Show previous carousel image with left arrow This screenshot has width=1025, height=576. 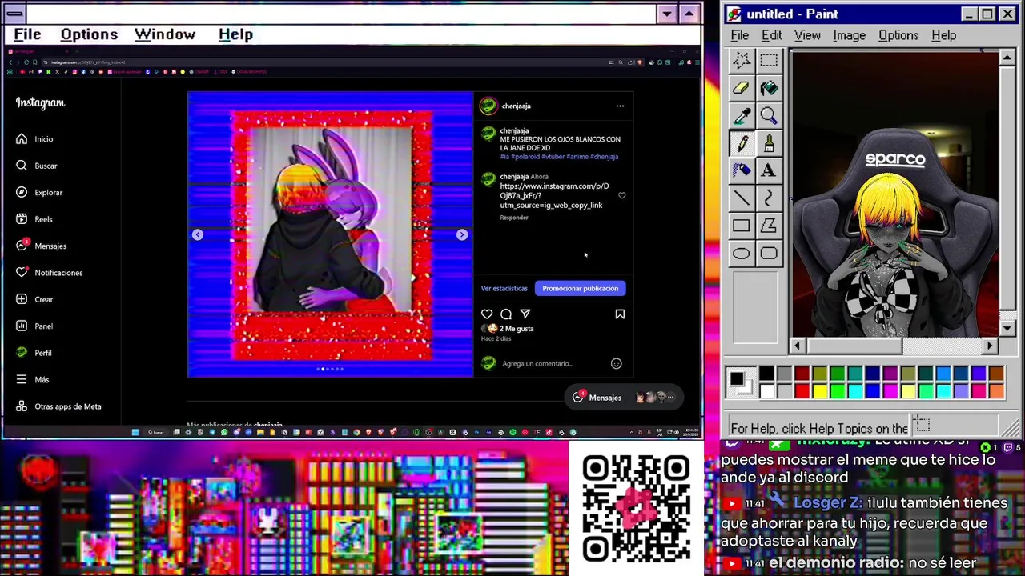[x=198, y=234]
